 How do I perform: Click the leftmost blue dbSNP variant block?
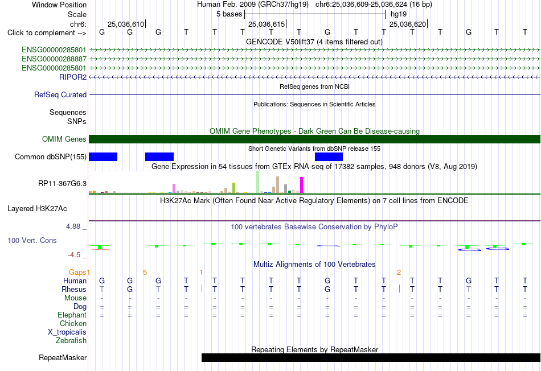[x=103, y=157]
